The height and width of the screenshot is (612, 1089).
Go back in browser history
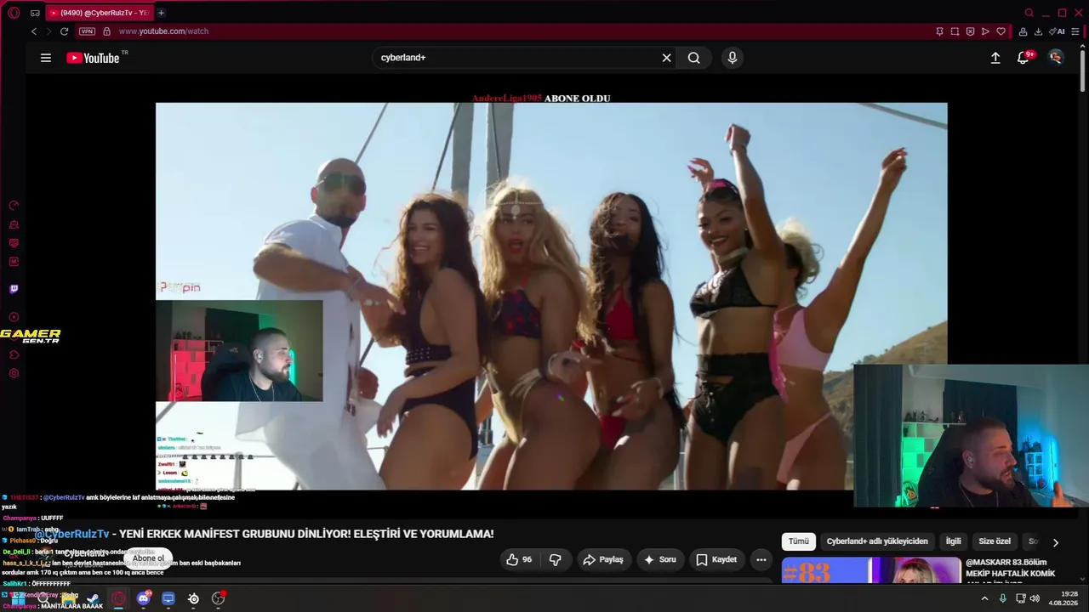34,31
